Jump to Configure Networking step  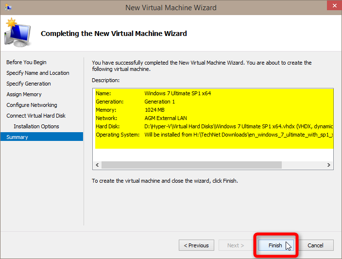point(32,105)
